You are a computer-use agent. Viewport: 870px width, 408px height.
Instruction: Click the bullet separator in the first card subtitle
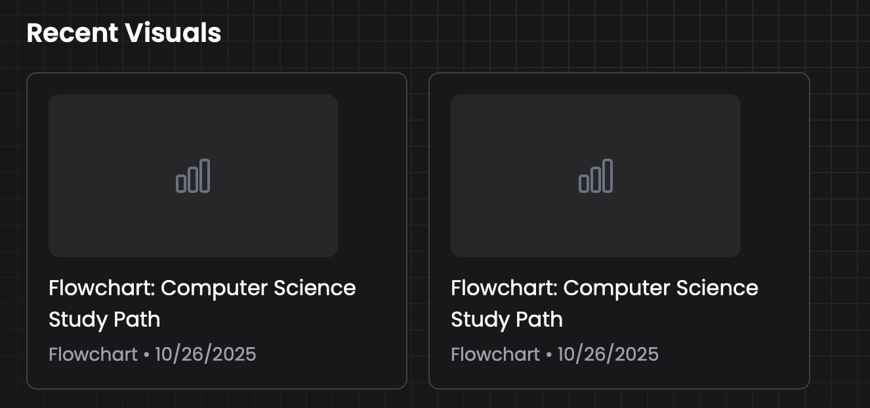pos(146,356)
